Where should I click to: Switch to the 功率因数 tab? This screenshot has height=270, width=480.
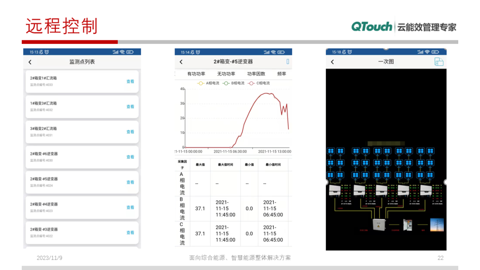256,74
